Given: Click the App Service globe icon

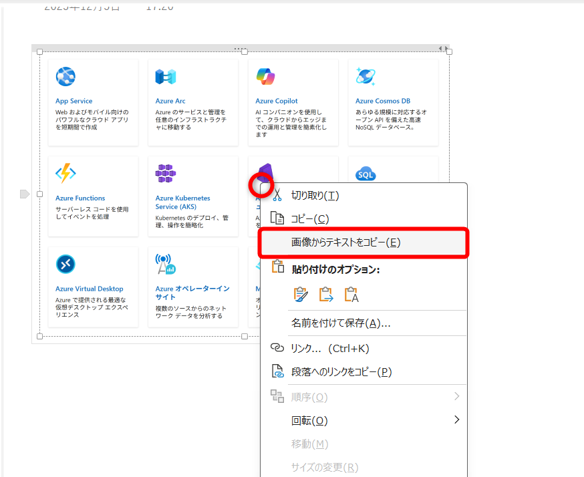Looking at the screenshot, I should 65,76.
